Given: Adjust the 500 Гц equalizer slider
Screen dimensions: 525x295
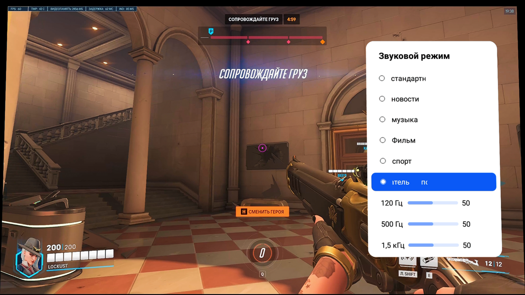Looking at the screenshot, I should [433, 224].
